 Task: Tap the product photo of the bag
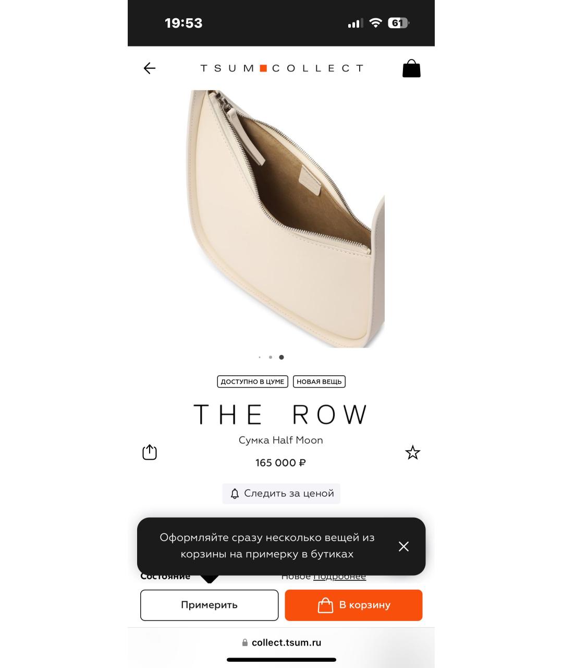pos(285,219)
